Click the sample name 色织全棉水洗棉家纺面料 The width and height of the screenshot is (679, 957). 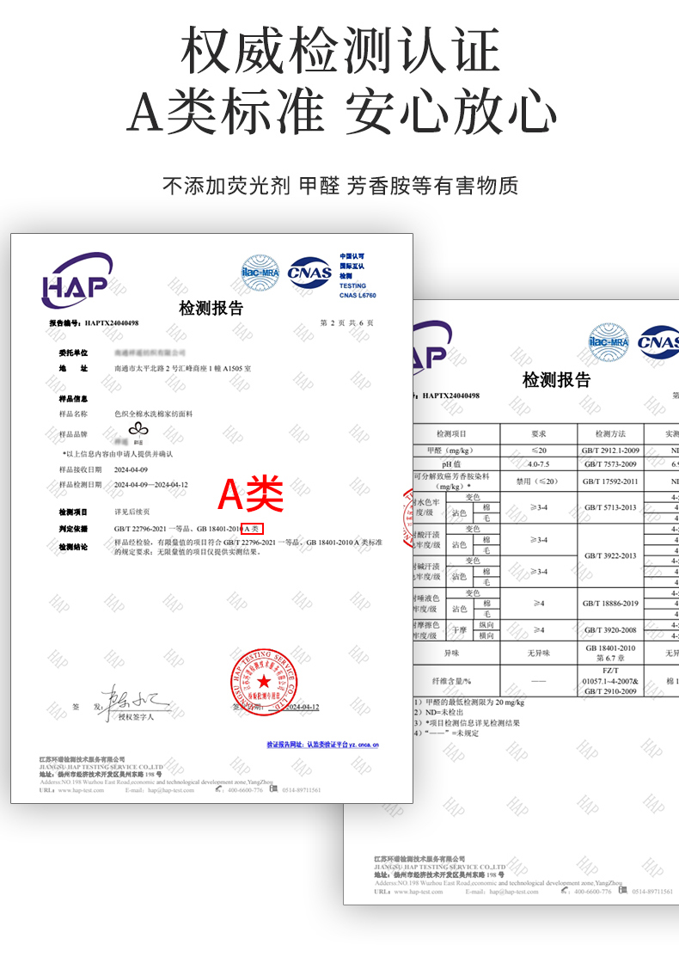click(x=153, y=414)
